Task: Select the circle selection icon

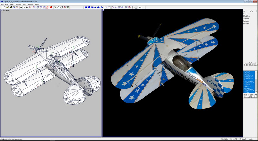Action: point(109,7)
